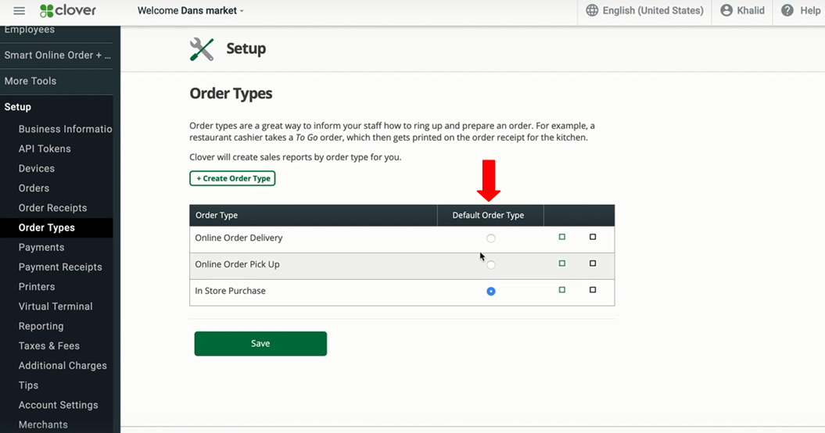Viewport: 825px width, 433px height.
Task: Click the Online Order Delivery row name
Action: point(239,238)
